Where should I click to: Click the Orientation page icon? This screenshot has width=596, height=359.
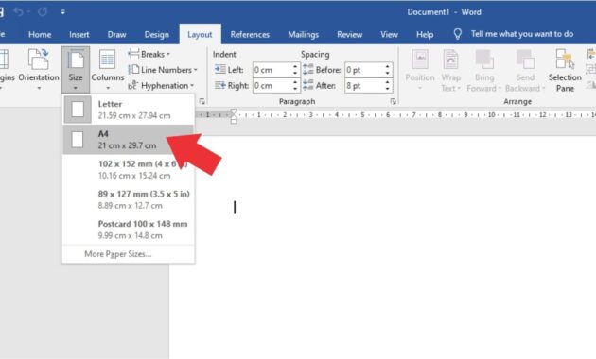[39, 59]
